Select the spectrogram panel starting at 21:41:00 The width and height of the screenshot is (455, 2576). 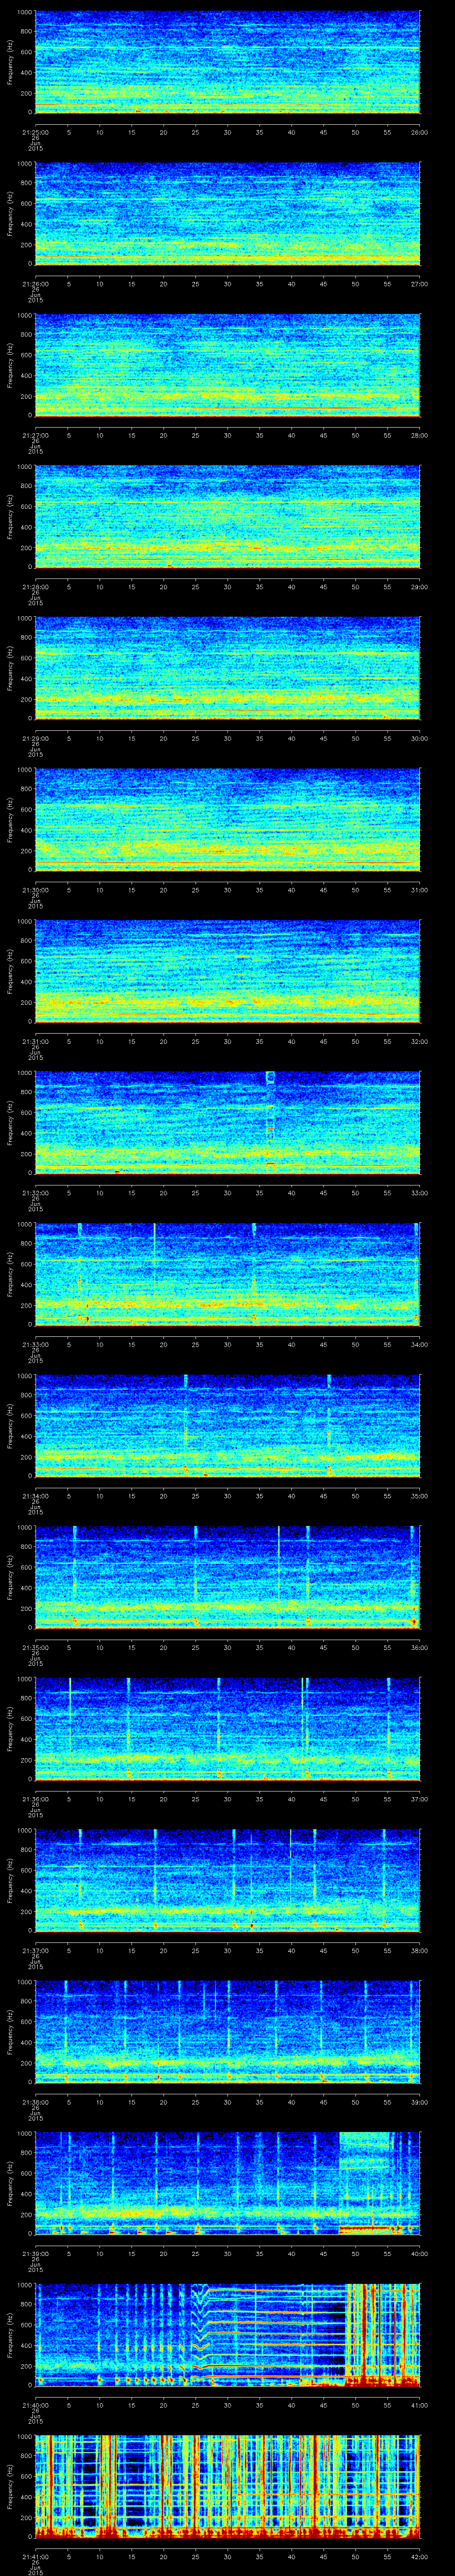228,2486
